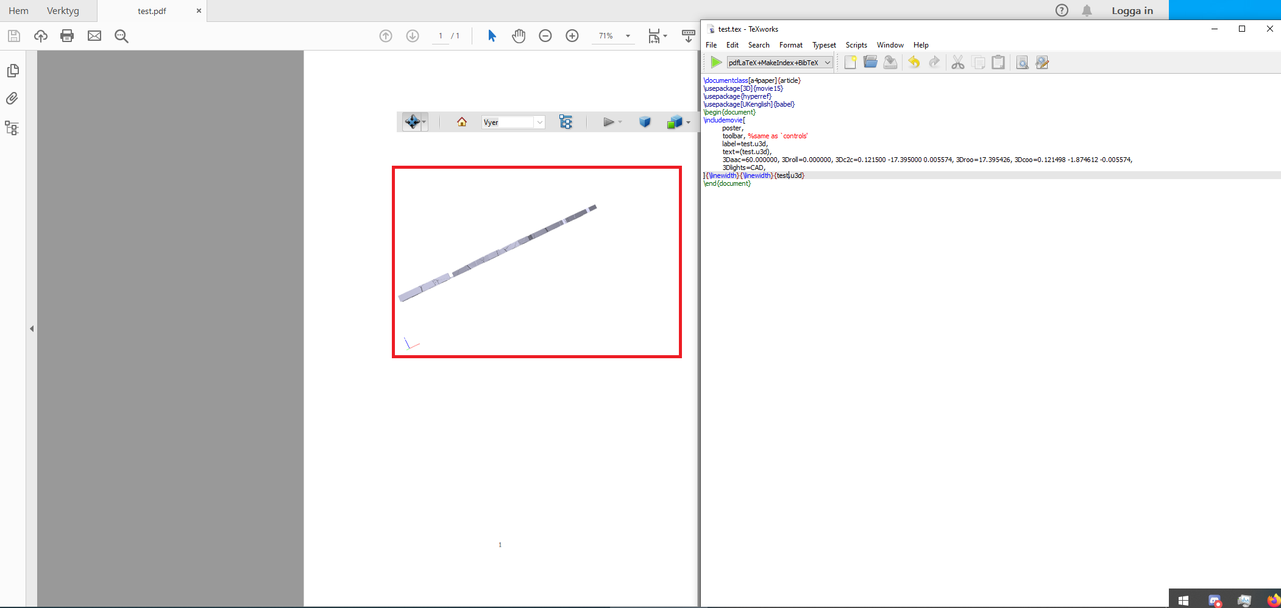
Task: Open a file in TeXworks
Action: 870,62
